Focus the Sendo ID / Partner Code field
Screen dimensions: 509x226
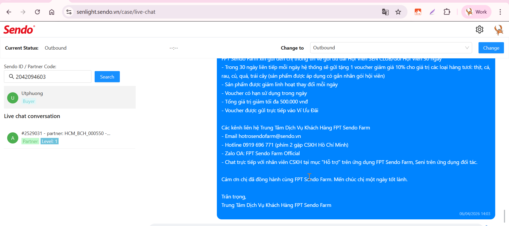[x=48, y=77]
